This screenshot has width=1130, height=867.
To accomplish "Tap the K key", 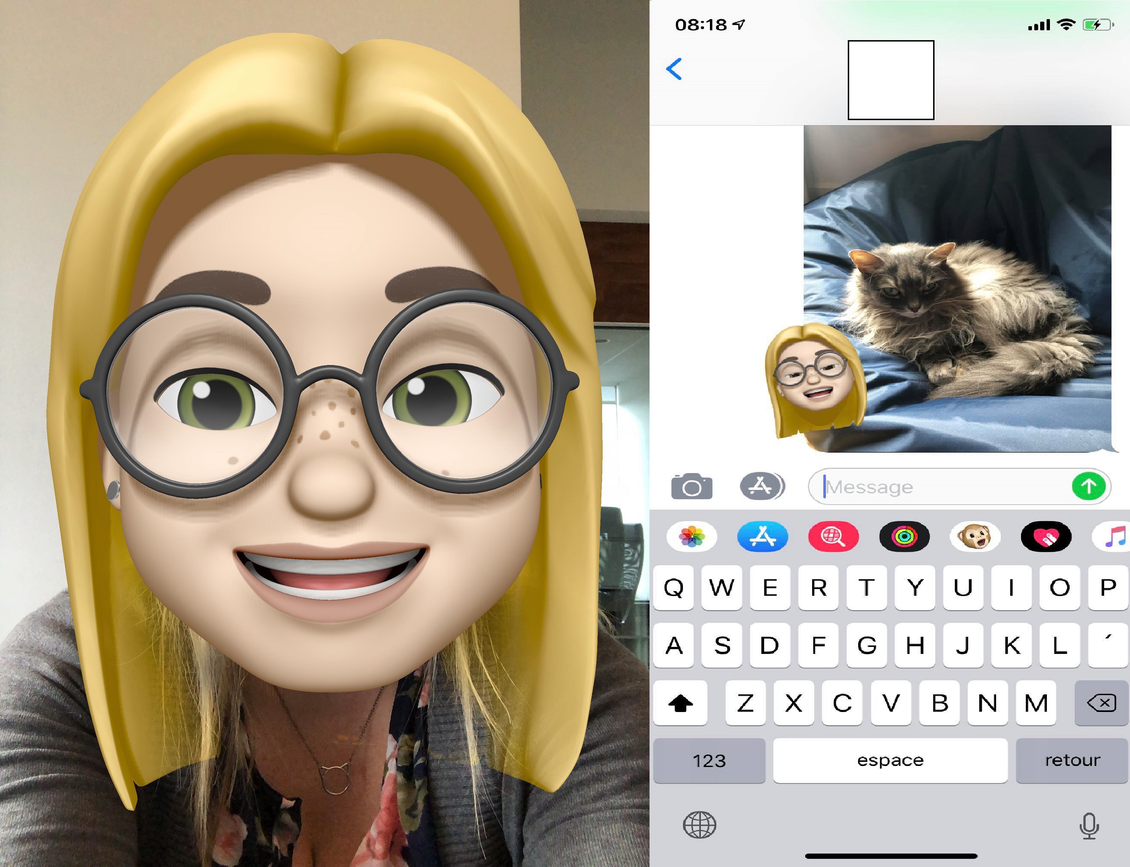I will pos(1012,645).
